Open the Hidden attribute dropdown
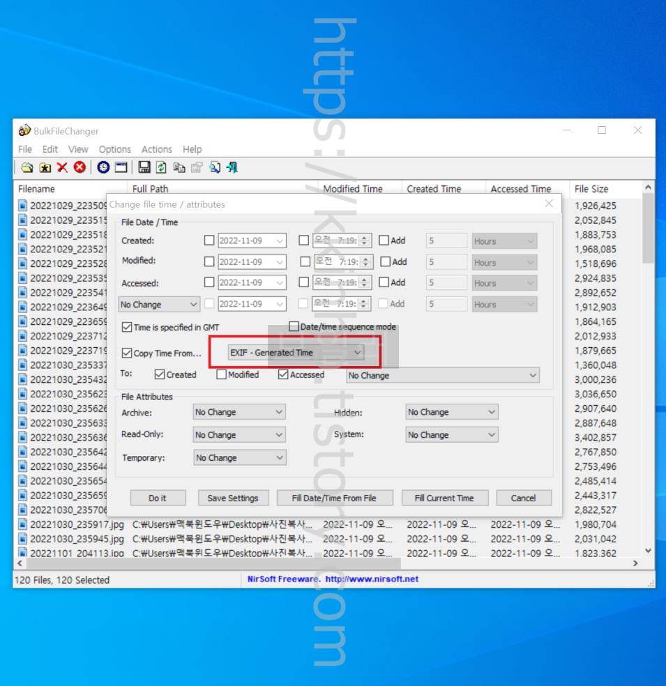 coord(452,412)
